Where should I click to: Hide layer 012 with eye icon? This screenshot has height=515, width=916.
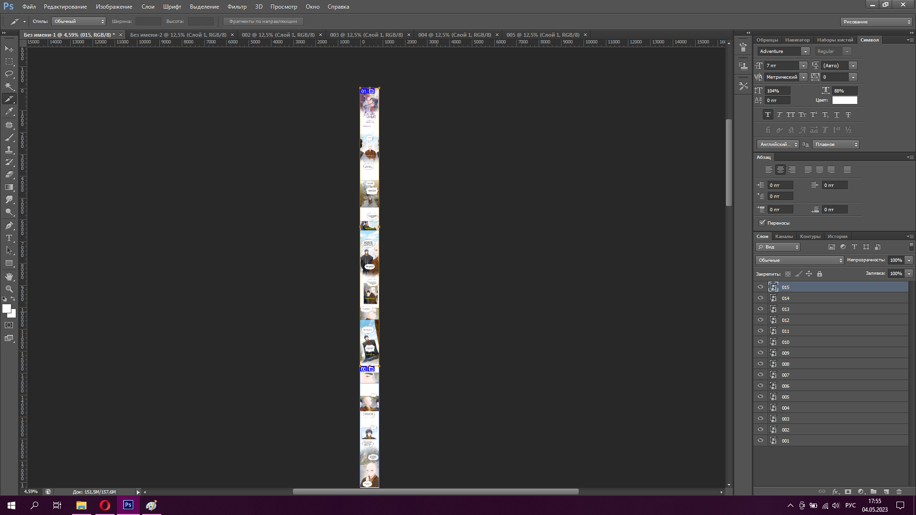click(x=760, y=320)
